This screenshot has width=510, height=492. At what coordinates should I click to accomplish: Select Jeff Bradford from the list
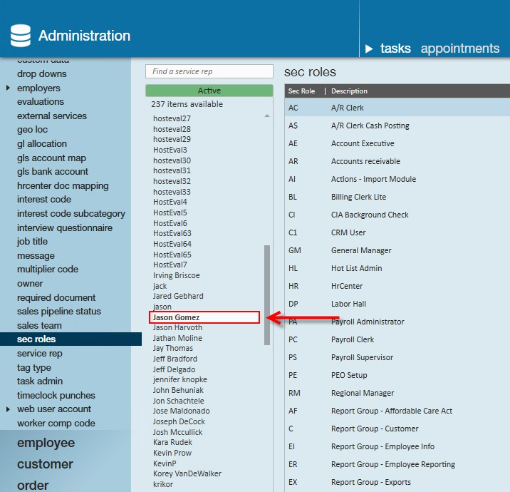point(175,359)
